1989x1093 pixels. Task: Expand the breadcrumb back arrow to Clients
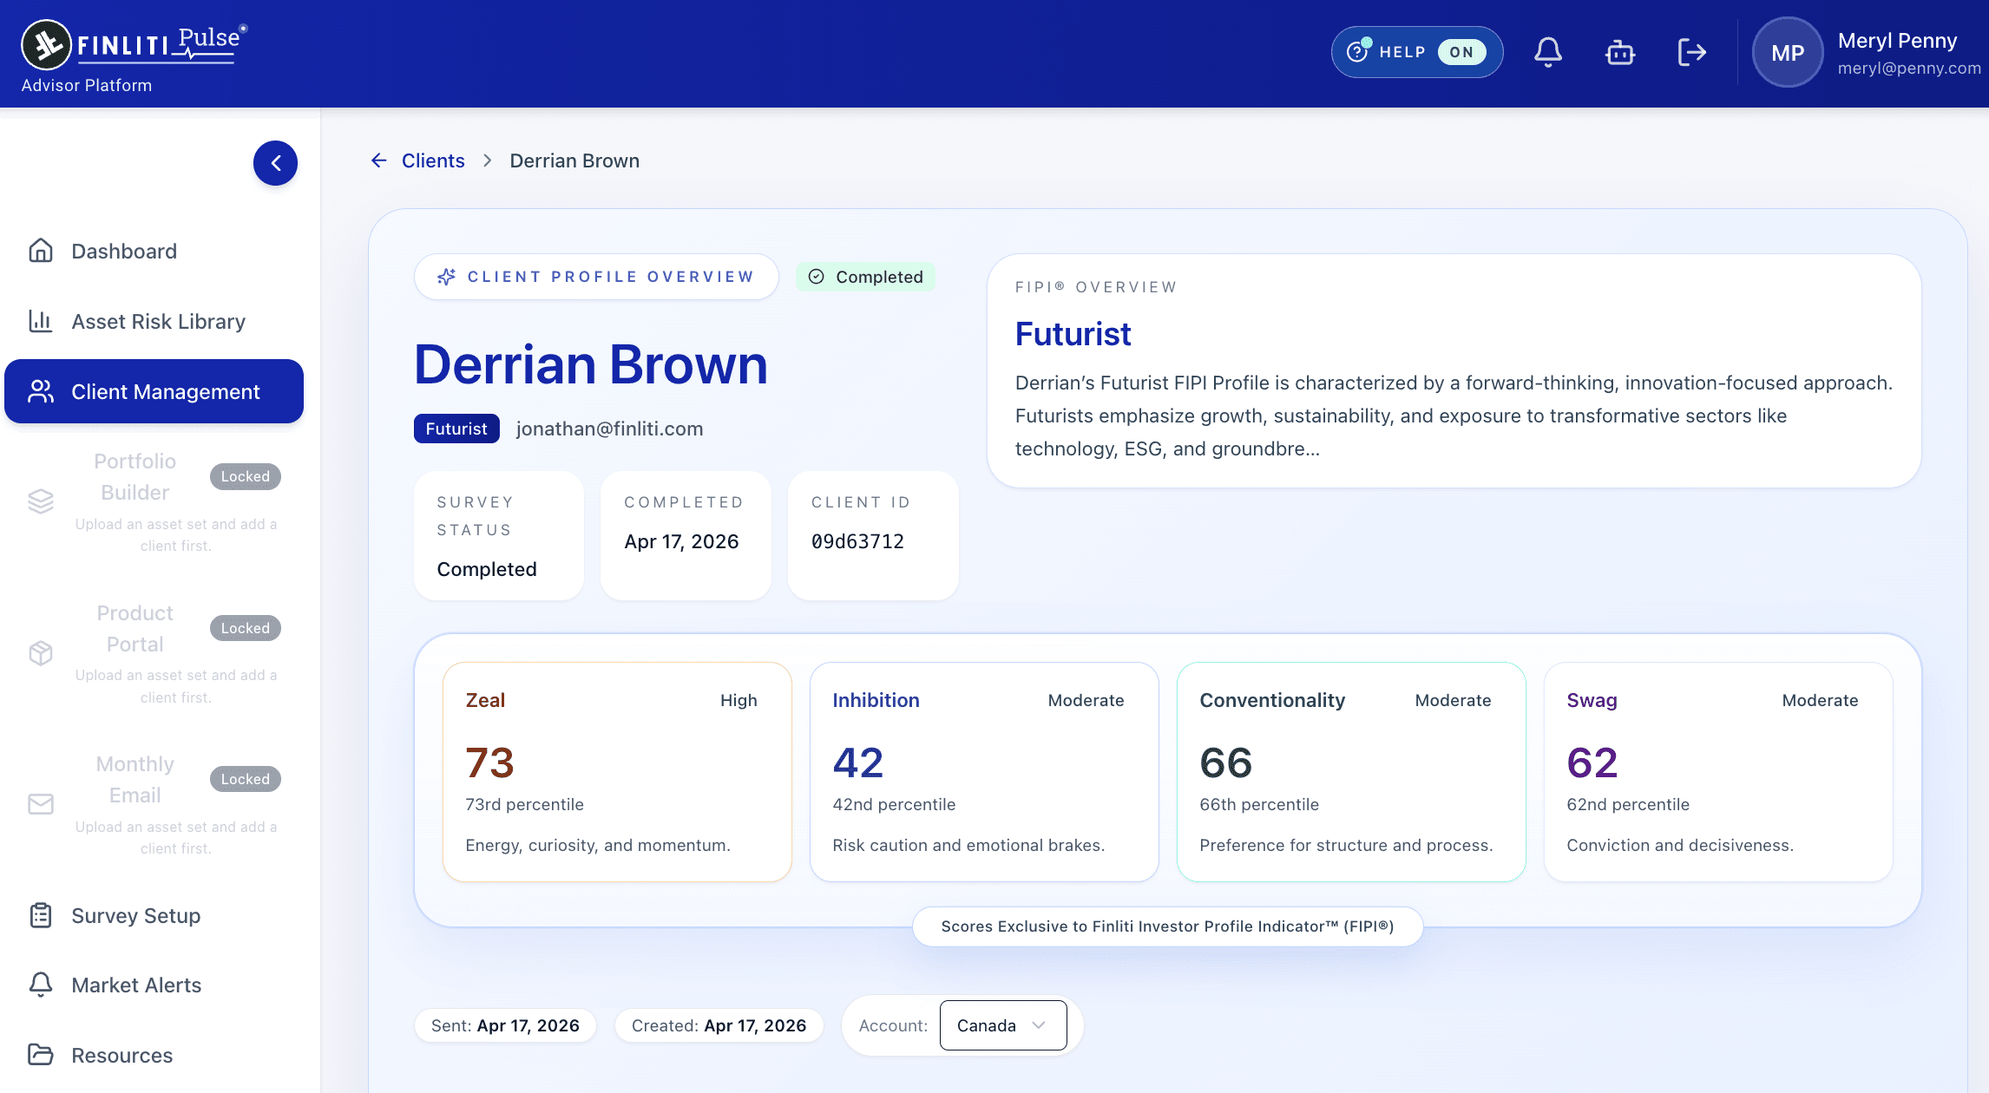tap(379, 160)
